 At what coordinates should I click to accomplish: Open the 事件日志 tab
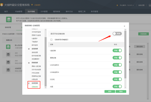pyautogui.click(x=69, y=11)
